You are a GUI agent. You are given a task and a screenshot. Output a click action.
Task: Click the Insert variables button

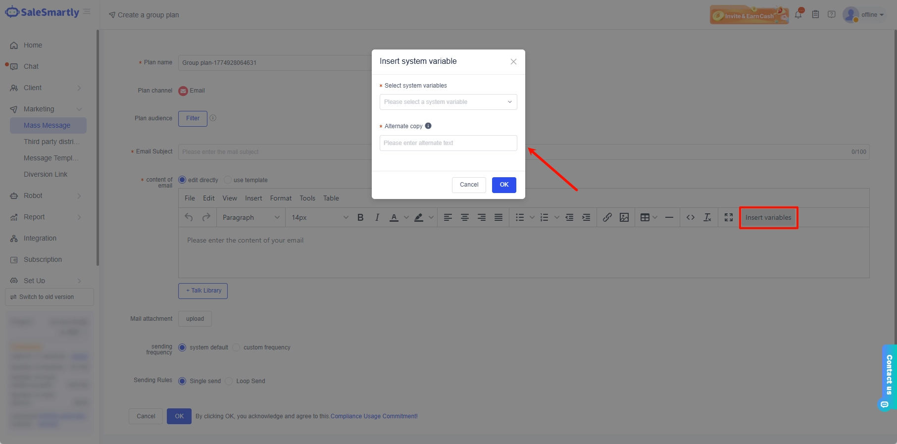(x=768, y=217)
